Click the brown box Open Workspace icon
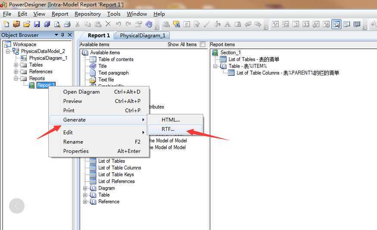Screen dimensions: 377x230 16,24
